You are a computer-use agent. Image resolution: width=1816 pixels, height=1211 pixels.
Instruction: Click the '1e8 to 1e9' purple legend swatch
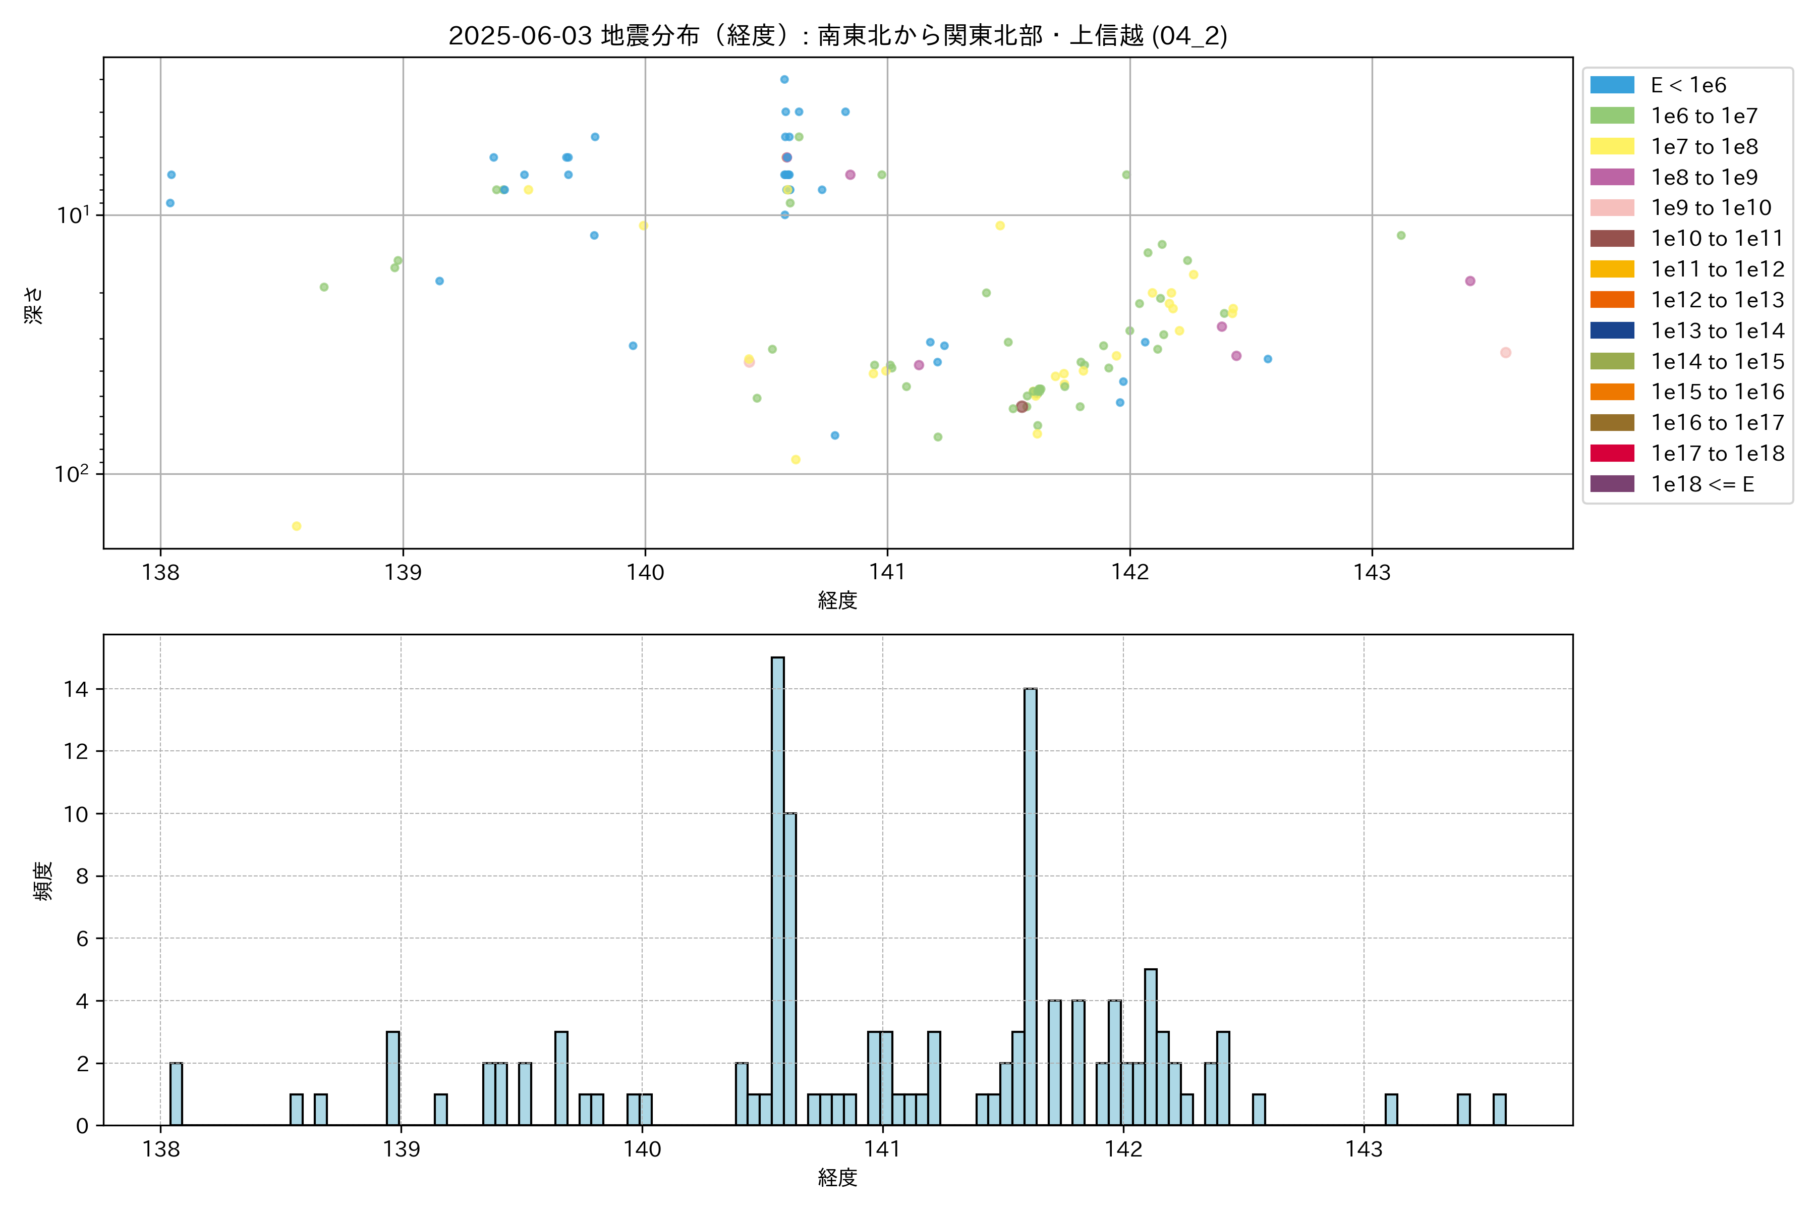[x=1611, y=178]
